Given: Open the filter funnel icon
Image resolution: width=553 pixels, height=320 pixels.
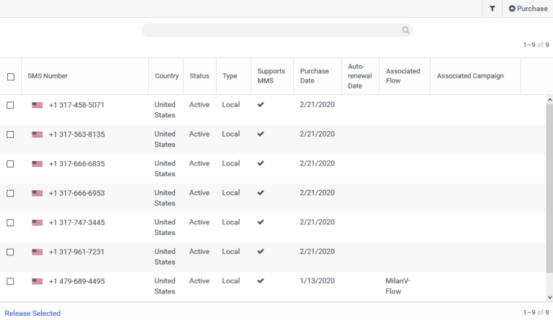Looking at the screenshot, I should pos(493,9).
